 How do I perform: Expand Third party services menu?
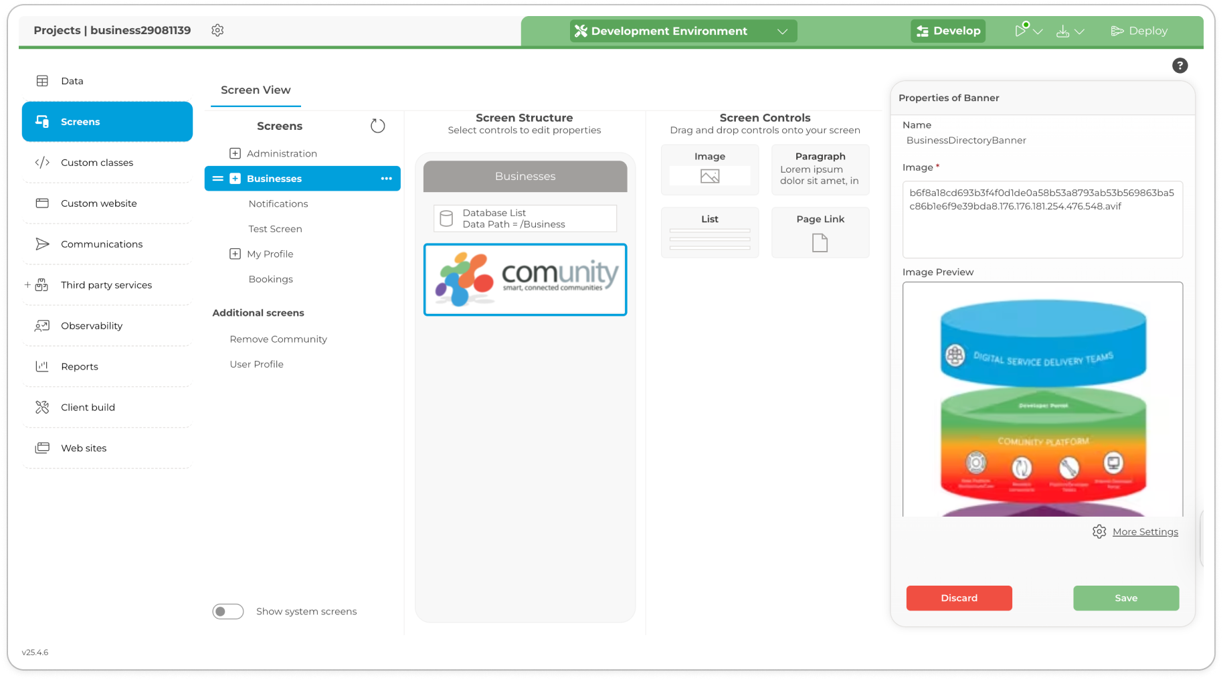click(x=27, y=284)
